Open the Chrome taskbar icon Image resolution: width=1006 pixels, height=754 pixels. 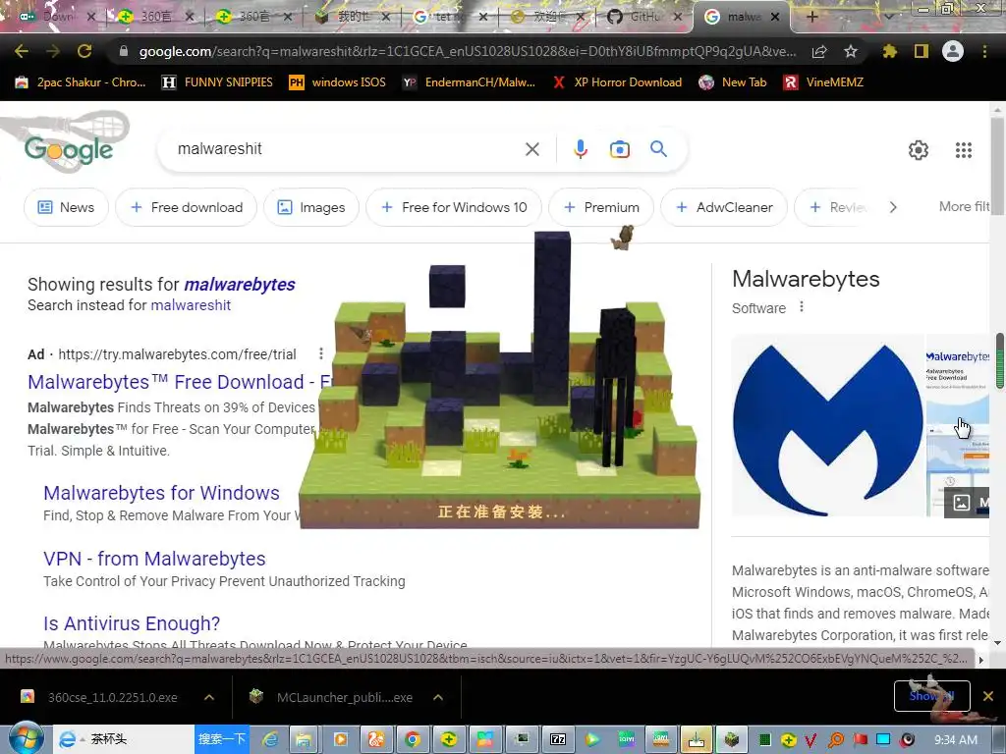click(x=413, y=739)
